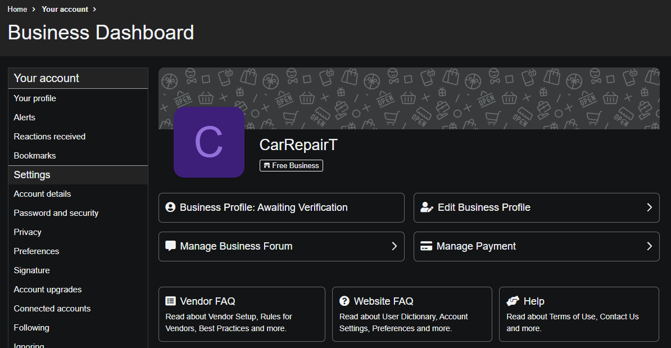Select Connected accounts in Settings menu
Image resolution: width=671 pixels, height=348 pixels.
pyautogui.click(x=52, y=309)
